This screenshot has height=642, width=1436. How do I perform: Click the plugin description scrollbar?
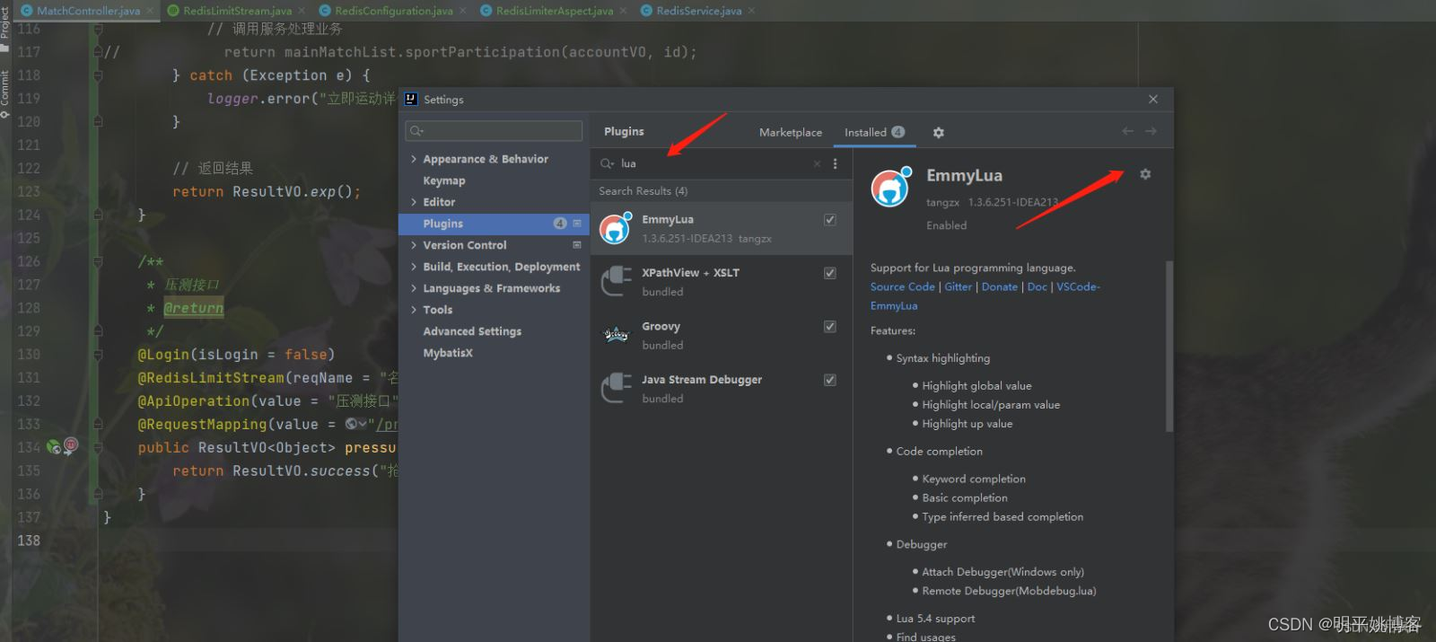click(x=1169, y=346)
